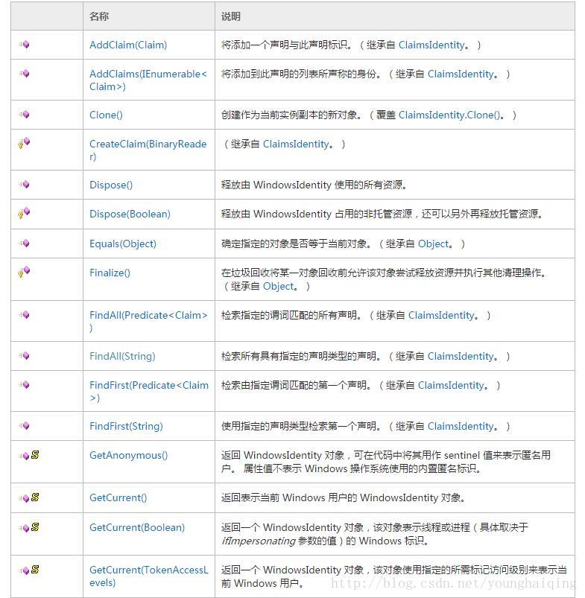Viewport: 585px width, 598px height.
Task: Follow the Object link in the Equals row
Action: click(434, 244)
